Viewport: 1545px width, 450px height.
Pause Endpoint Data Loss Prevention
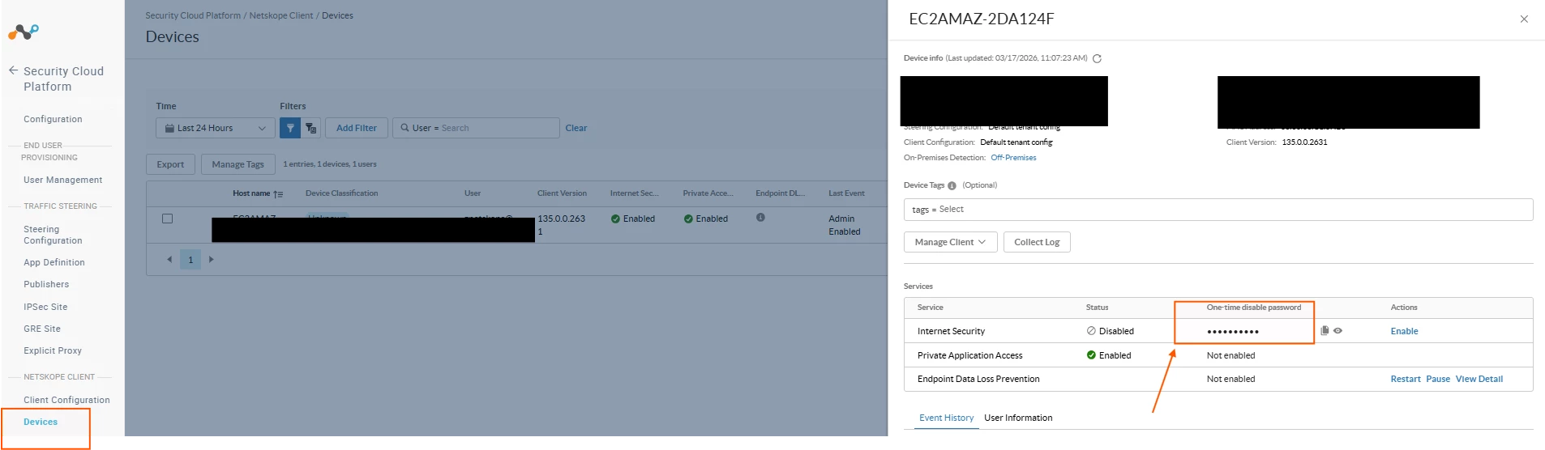click(x=1438, y=379)
